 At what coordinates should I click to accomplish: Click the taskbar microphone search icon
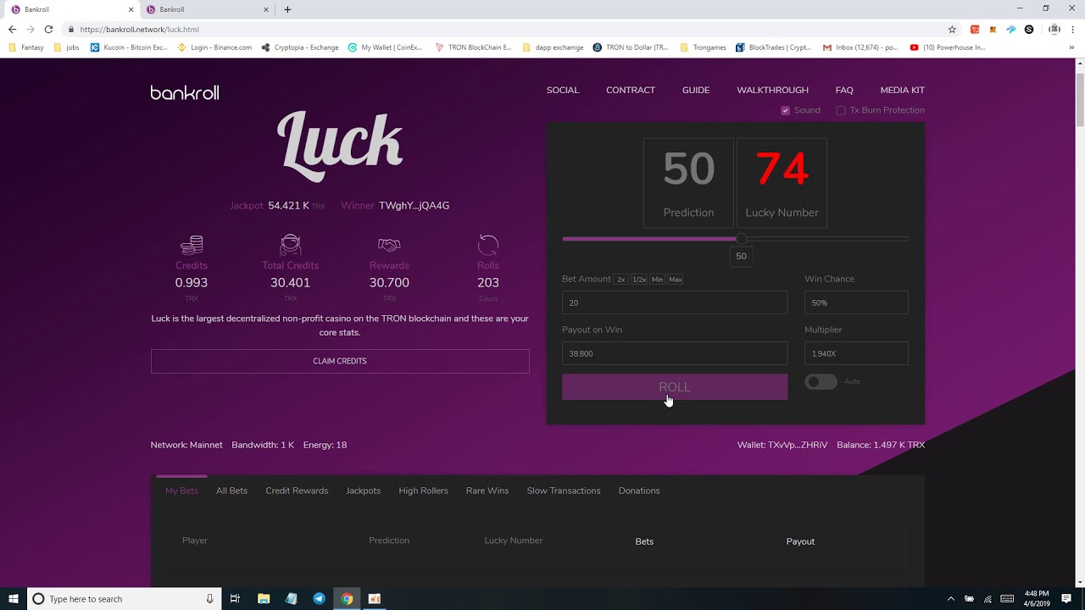(x=209, y=598)
